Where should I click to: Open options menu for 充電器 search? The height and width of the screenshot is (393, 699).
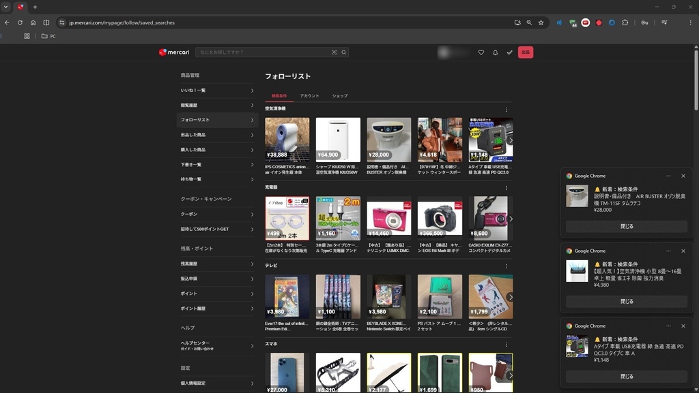coord(506,188)
